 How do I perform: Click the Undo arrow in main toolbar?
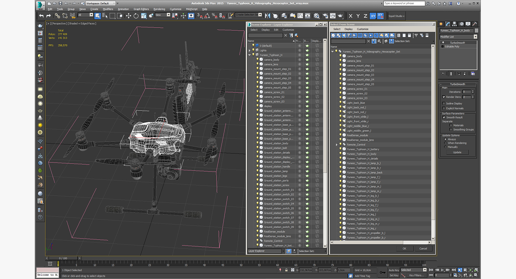41,16
